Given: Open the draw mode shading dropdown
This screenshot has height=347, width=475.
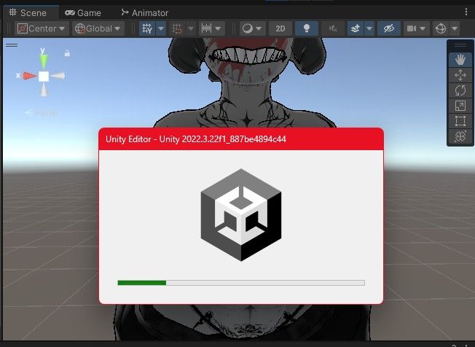Looking at the screenshot, I should (x=252, y=28).
